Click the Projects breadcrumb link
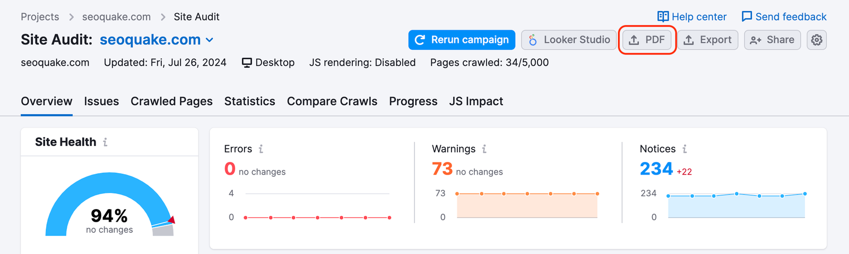This screenshot has height=254, width=849. 40,17
